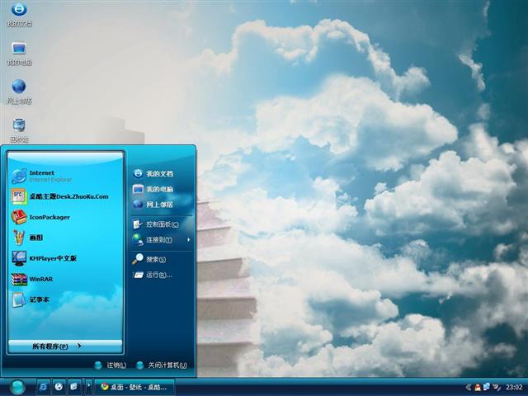This screenshot has height=396, width=528.
Task: Open IconPackager from the Start menu
Action: pos(49,217)
